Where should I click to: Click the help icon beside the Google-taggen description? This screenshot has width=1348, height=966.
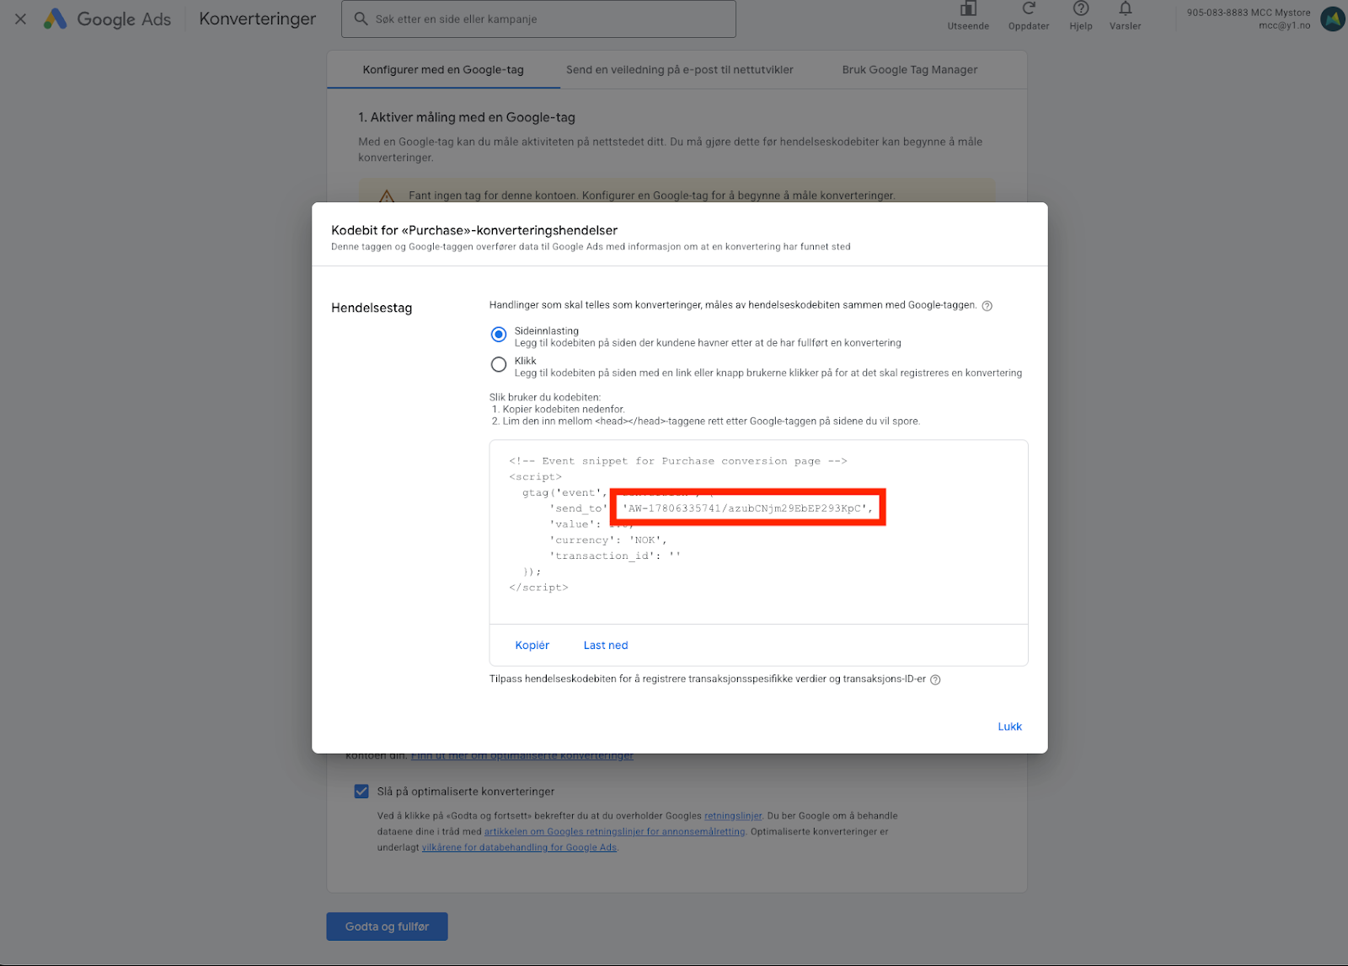tap(987, 306)
